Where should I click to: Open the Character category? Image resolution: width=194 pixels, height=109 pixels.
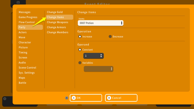click(25, 43)
